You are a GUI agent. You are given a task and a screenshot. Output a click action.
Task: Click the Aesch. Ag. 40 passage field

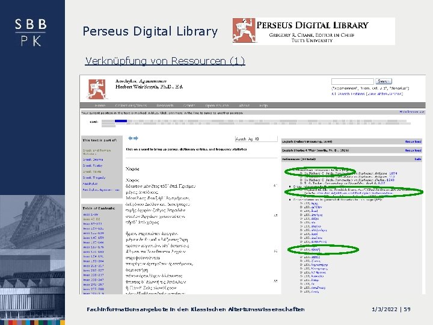click(256, 139)
